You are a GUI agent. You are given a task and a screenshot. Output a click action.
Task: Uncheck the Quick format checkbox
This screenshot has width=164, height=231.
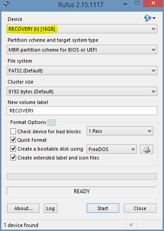point(13,140)
